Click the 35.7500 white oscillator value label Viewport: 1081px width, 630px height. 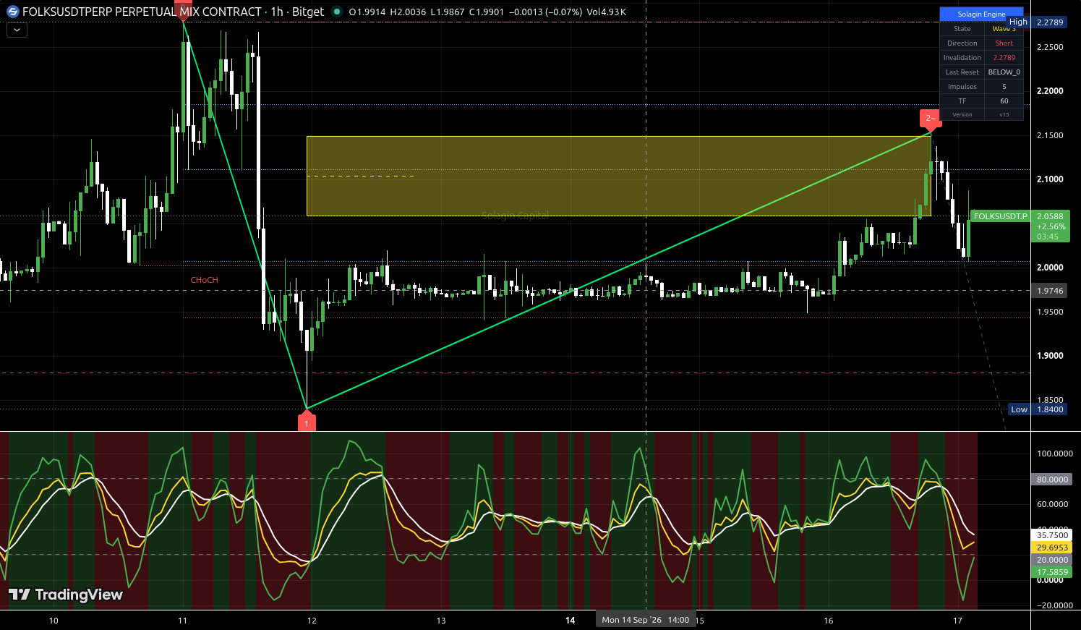click(1052, 535)
